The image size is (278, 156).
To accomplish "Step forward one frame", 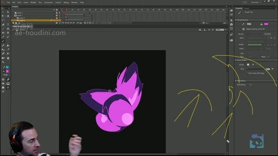I will click(71, 23).
